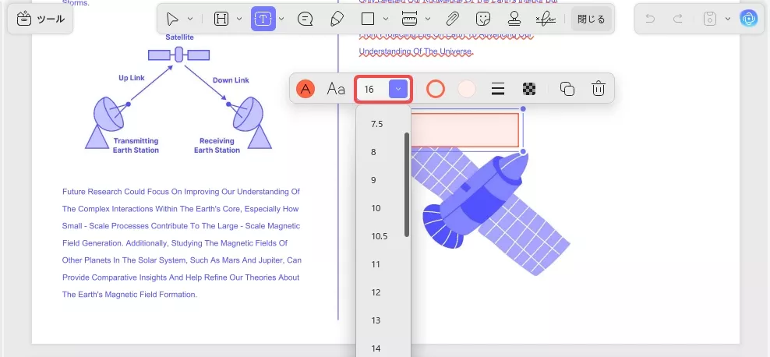Select the signature tool

coord(546,19)
